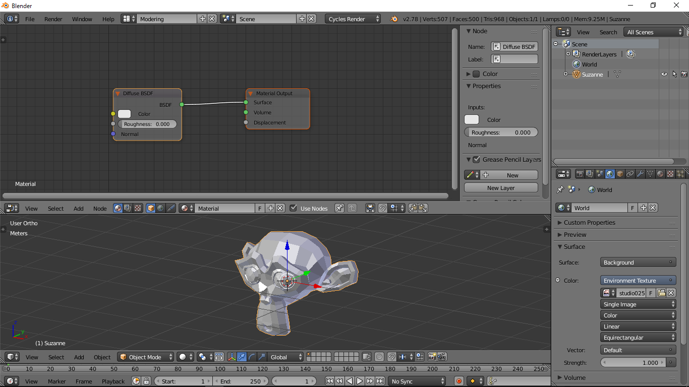Click OpenGL render animation clapper icon

tap(442, 357)
